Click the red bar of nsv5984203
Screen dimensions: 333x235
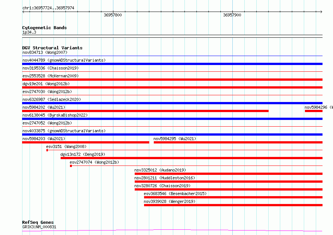pyautogui.click(x=86, y=142)
